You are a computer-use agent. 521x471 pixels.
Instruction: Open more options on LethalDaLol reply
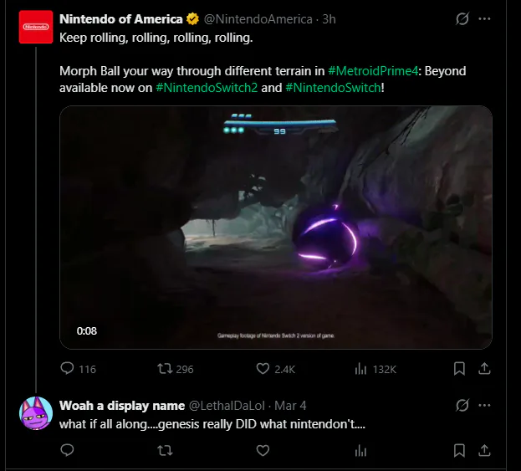[484, 405]
